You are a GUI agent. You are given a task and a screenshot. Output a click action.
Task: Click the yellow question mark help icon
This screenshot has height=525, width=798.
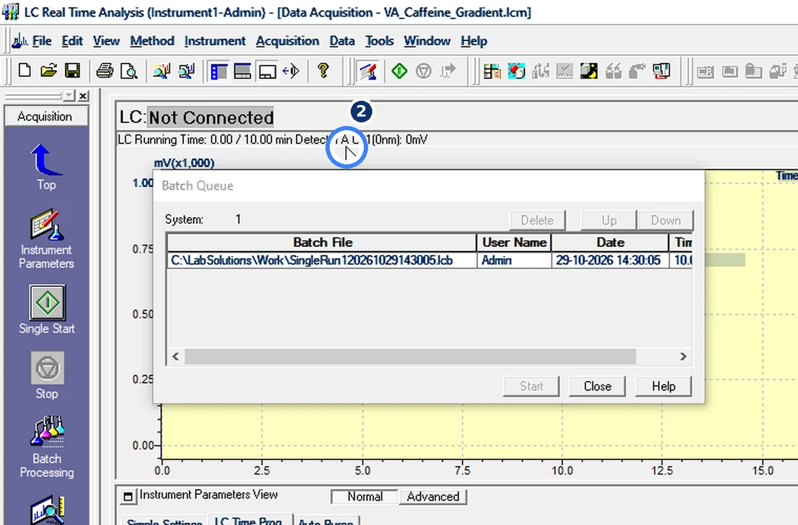(x=323, y=70)
